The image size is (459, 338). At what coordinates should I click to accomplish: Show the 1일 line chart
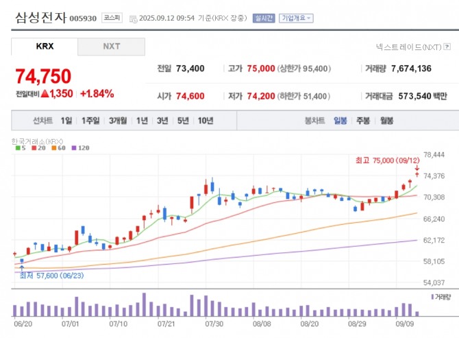[x=66, y=121]
